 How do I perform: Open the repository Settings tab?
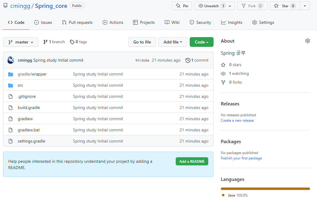pyautogui.click(x=263, y=22)
